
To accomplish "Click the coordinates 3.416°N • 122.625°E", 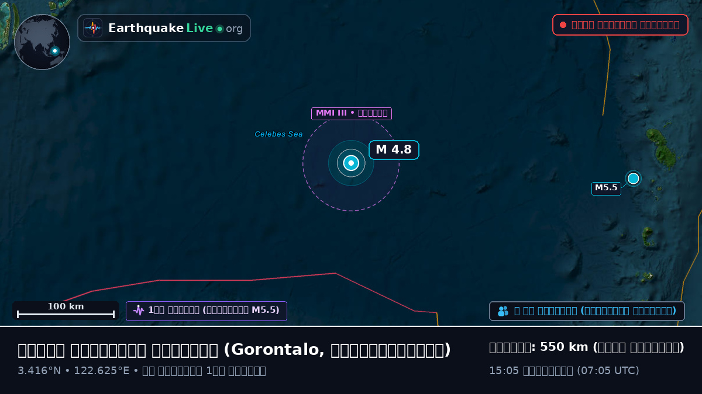I will (74, 371).
